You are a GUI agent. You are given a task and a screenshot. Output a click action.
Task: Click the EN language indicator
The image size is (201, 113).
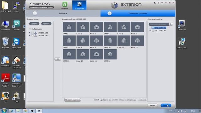[171, 110]
